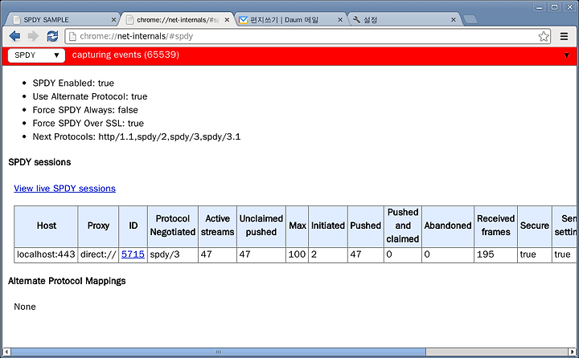The height and width of the screenshot is (358, 579).
Task: Click the Protocol Negotiated column header
Action: click(172, 226)
